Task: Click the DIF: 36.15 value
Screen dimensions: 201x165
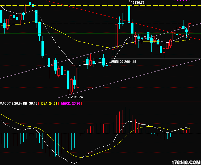Action: (30, 104)
